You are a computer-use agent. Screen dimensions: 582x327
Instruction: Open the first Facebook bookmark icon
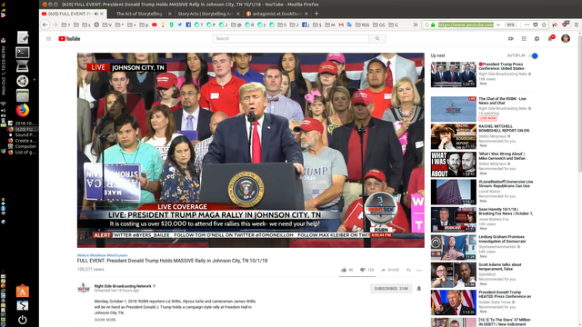click(x=188, y=25)
